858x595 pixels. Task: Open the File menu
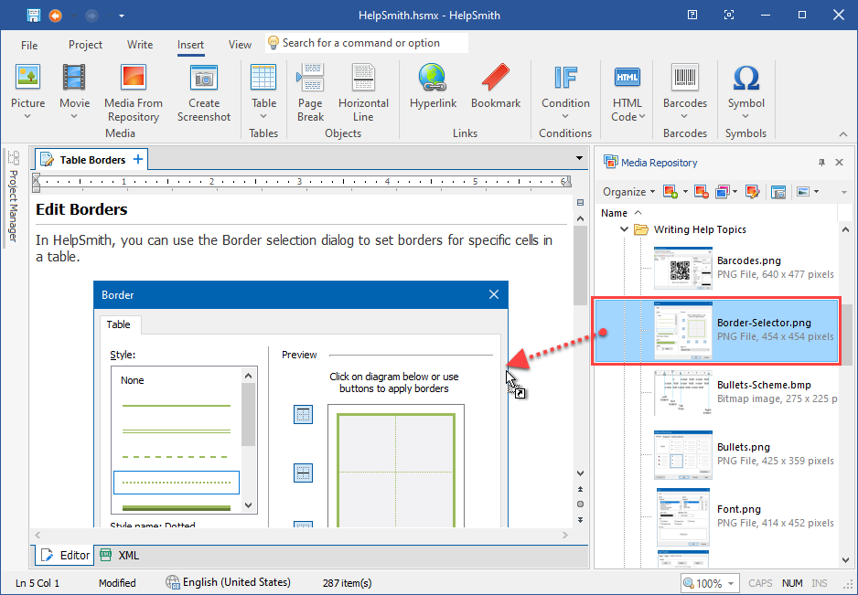[29, 45]
